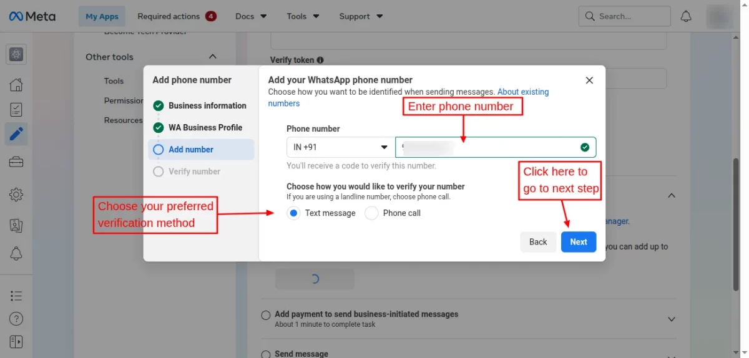Select Phone call verification
This screenshot has width=749, height=358.
pyautogui.click(x=371, y=213)
